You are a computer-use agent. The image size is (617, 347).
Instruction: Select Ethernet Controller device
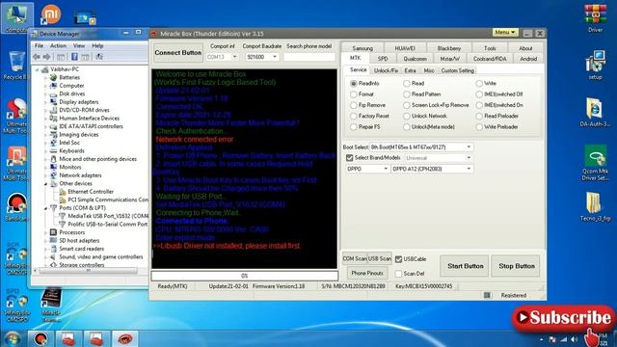point(91,192)
